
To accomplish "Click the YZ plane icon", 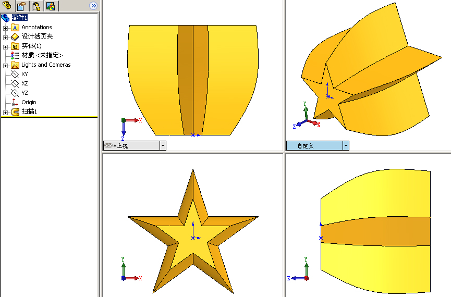I will (15, 93).
